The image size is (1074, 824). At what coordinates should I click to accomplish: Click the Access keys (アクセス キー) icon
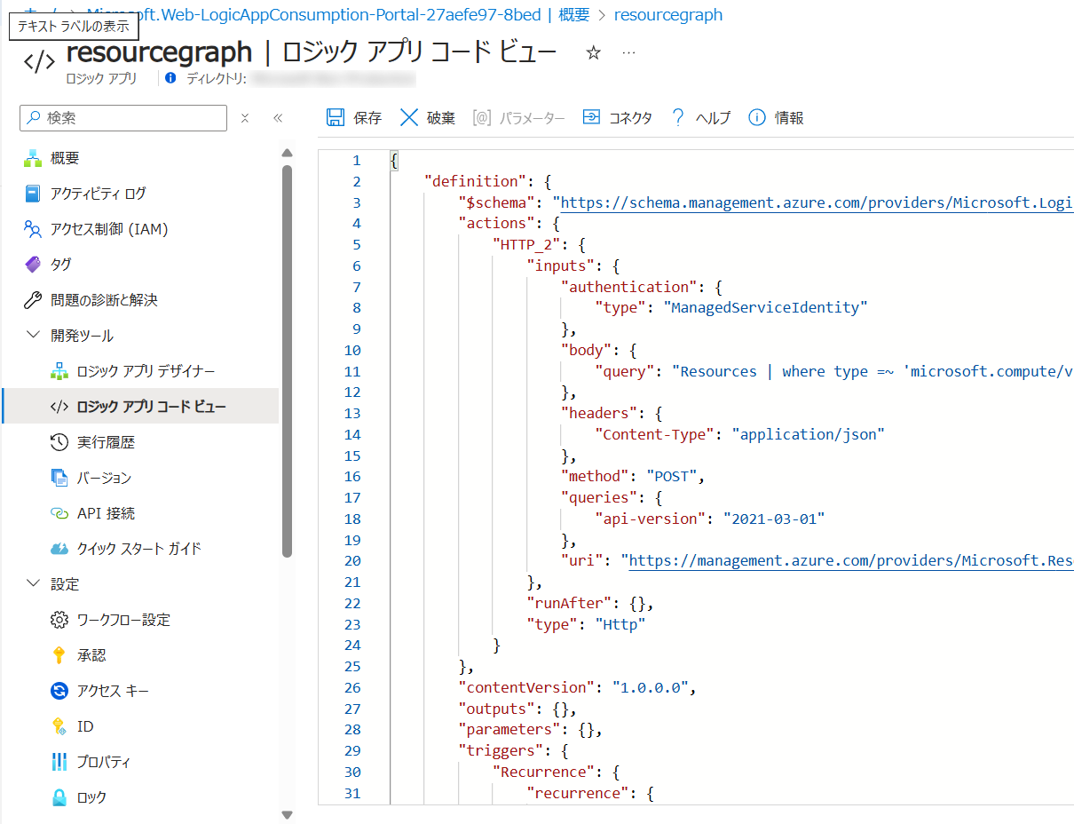[x=59, y=691]
